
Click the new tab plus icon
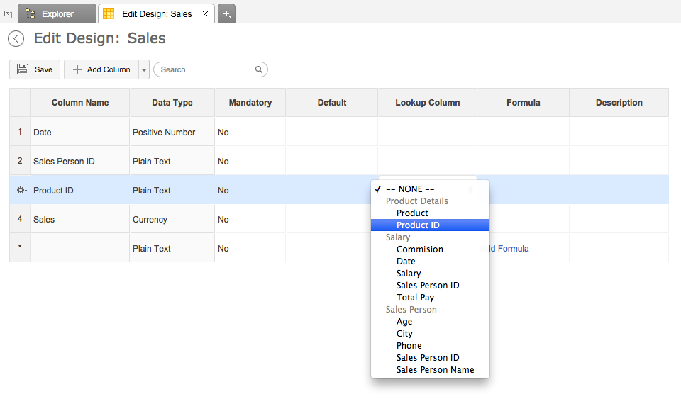(x=226, y=13)
